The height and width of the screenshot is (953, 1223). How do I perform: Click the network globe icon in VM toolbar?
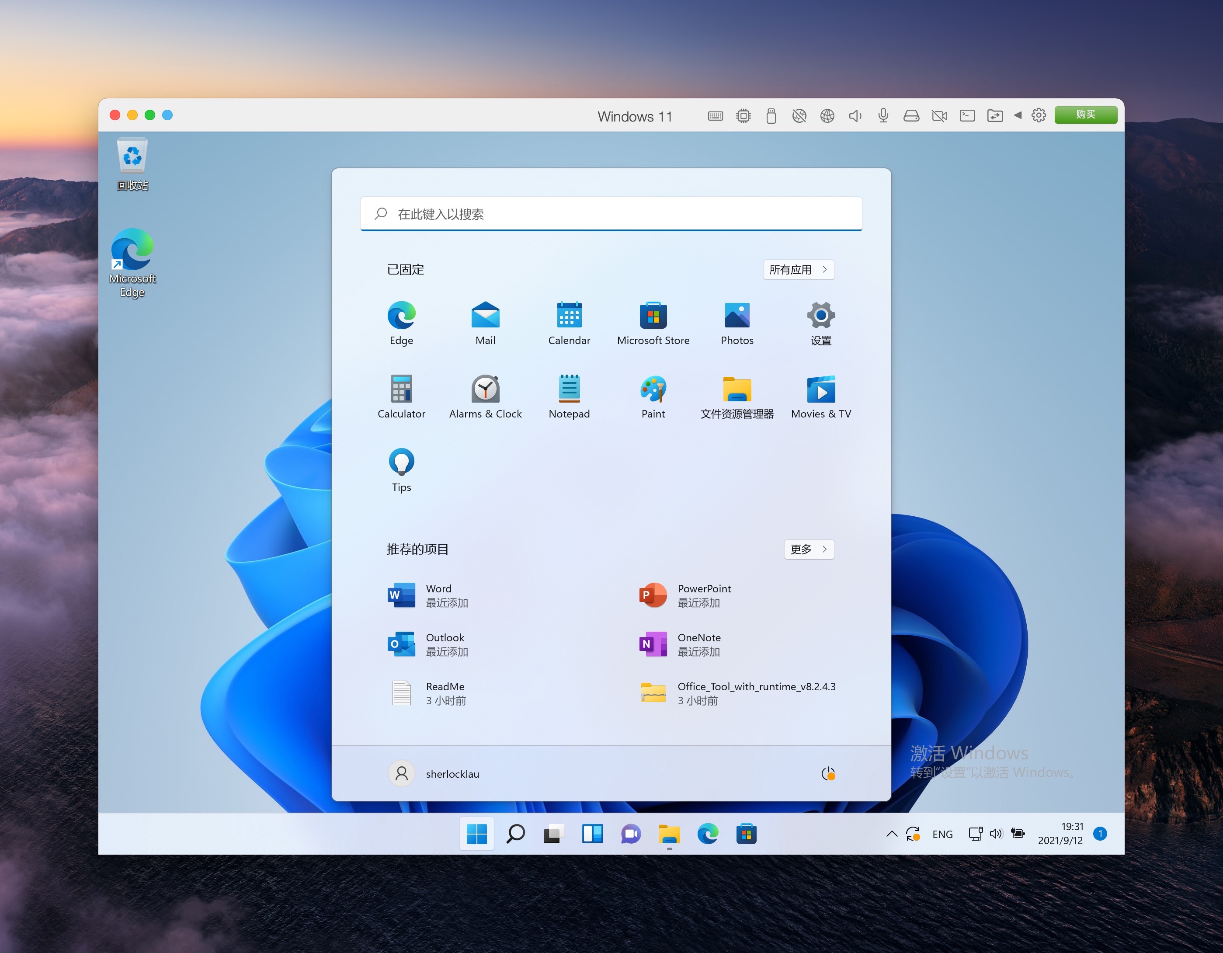coord(827,116)
